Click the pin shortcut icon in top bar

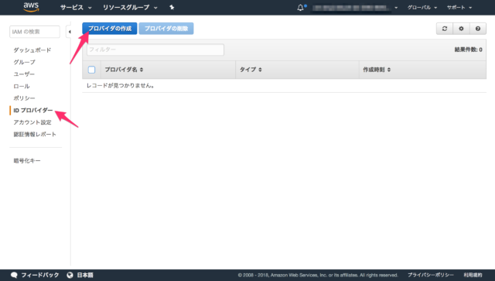coord(172,7)
